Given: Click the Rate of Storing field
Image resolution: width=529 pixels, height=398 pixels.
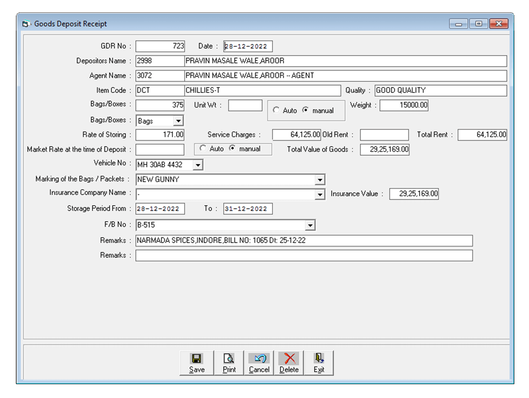Looking at the screenshot, I should (160, 134).
